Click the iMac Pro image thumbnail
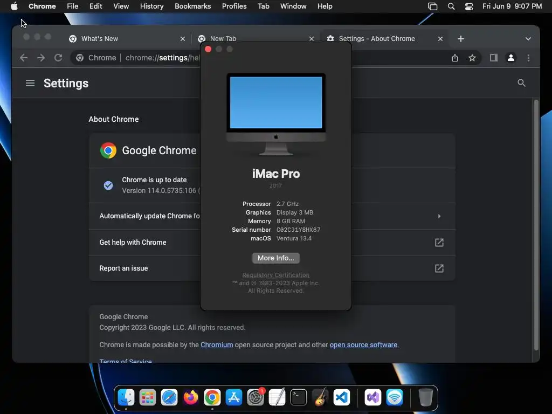The image size is (552, 414). tap(275, 114)
